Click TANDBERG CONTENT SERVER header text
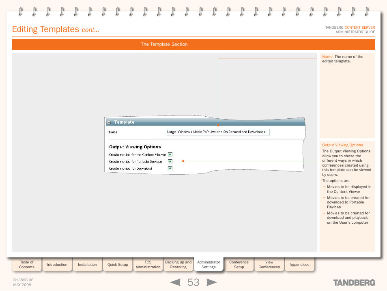387x291 pixels. [x=350, y=28]
